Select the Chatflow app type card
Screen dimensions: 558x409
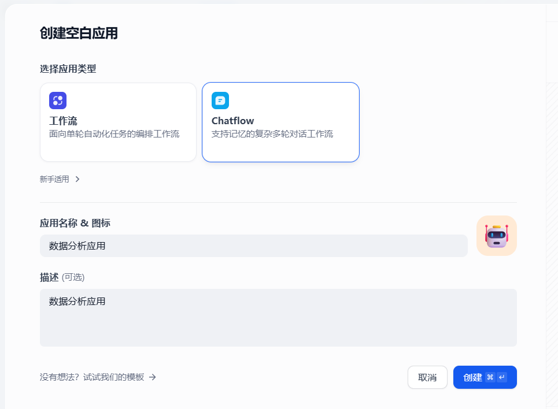280,122
